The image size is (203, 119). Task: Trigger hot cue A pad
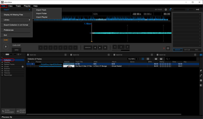(41, 48)
